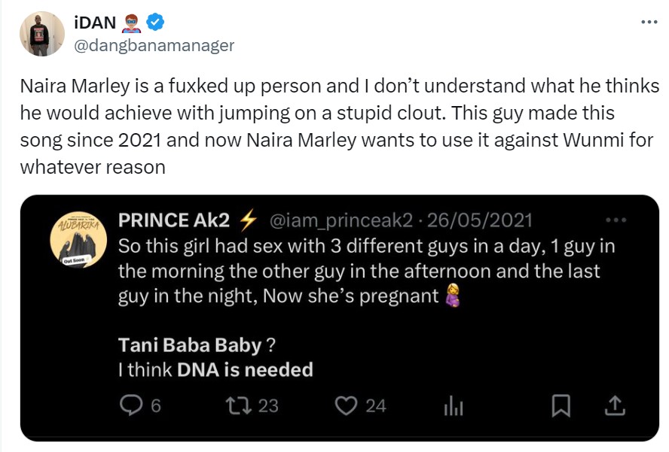Screen dimensions: 669x452
Task: Click the lightning bolt emoji
Action: tap(248, 220)
